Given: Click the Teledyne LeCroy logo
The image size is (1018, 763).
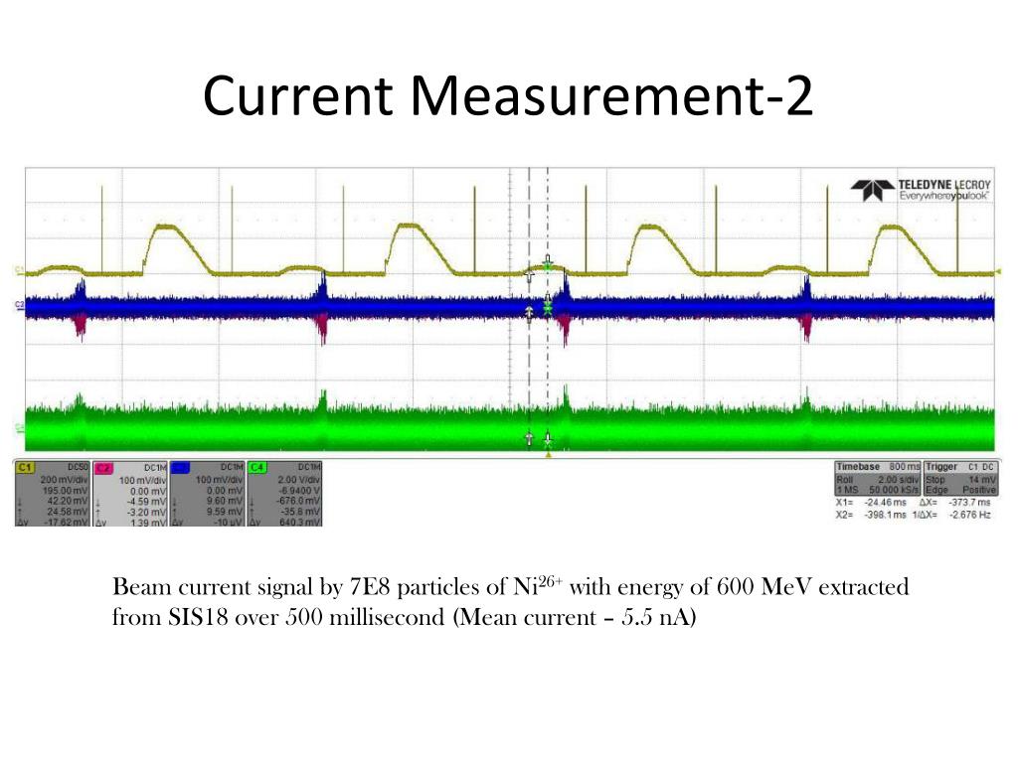Looking at the screenshot, I should pyautogui.click(x=922, y=190).
